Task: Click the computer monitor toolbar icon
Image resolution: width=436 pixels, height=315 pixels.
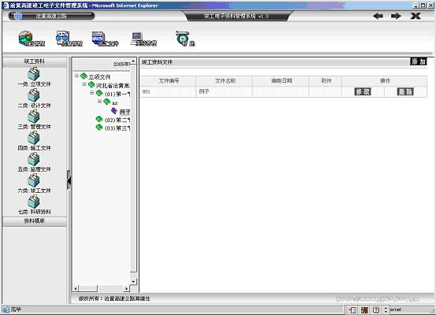Action: 137,38
